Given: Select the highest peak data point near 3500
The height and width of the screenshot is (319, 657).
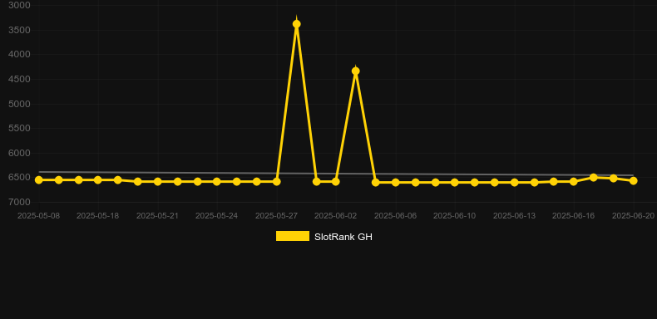Looking at the screenshot, I should pos(297,24).
